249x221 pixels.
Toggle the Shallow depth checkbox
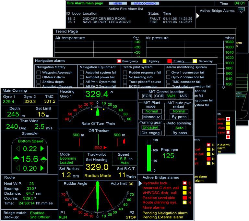tap(39, 82)
